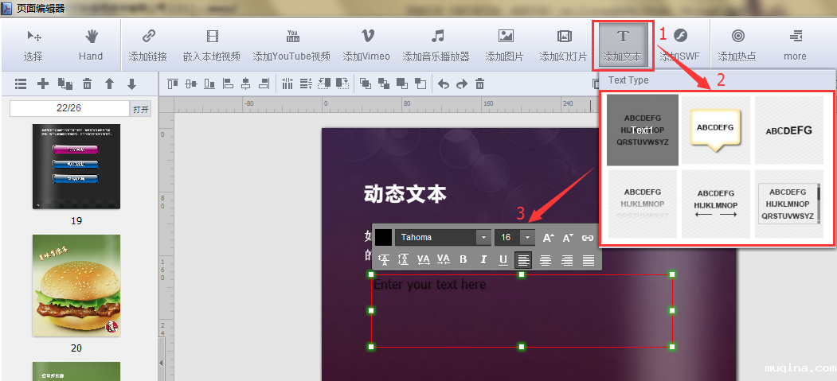Screen dimensions: 837x381
Task: Open the Tahoma font dropdown
Action: click(x=483, y=237)
